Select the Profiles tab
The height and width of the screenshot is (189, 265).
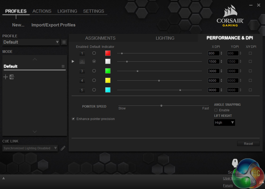[16, 11]
